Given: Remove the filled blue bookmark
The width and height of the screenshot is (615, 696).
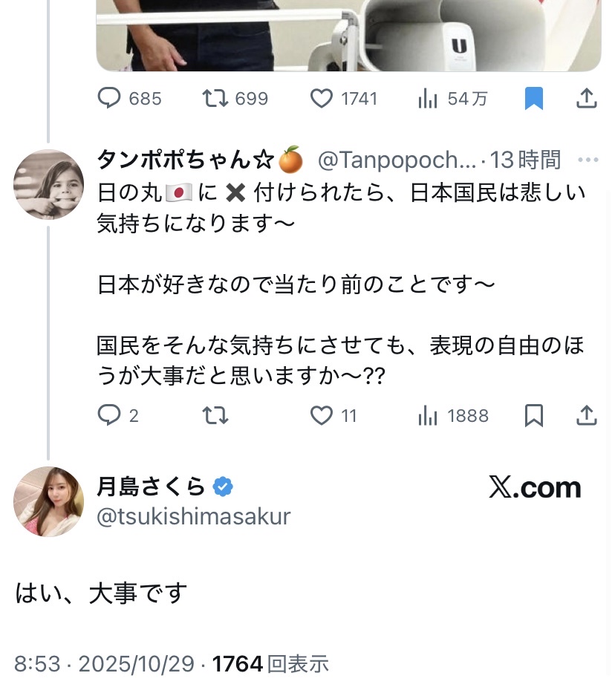Looking at the screenshot, I should point(533,99).
